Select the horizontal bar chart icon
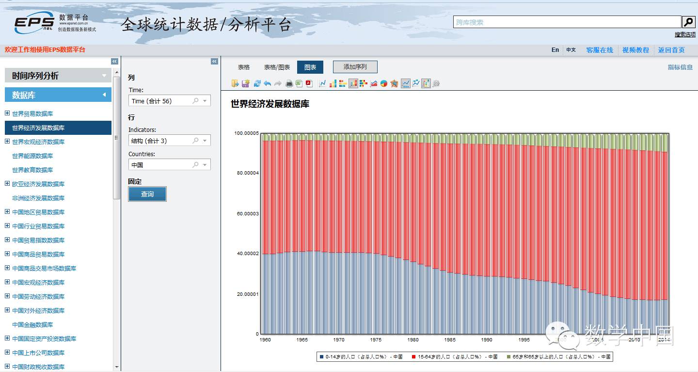The height and width of the screenshot is (372, 698). [x=343, y=83]
